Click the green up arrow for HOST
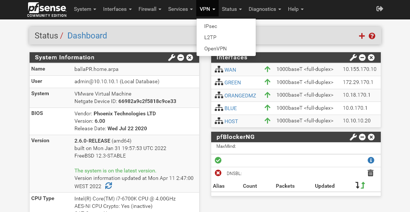410x212 pixels. pos(267,121)
